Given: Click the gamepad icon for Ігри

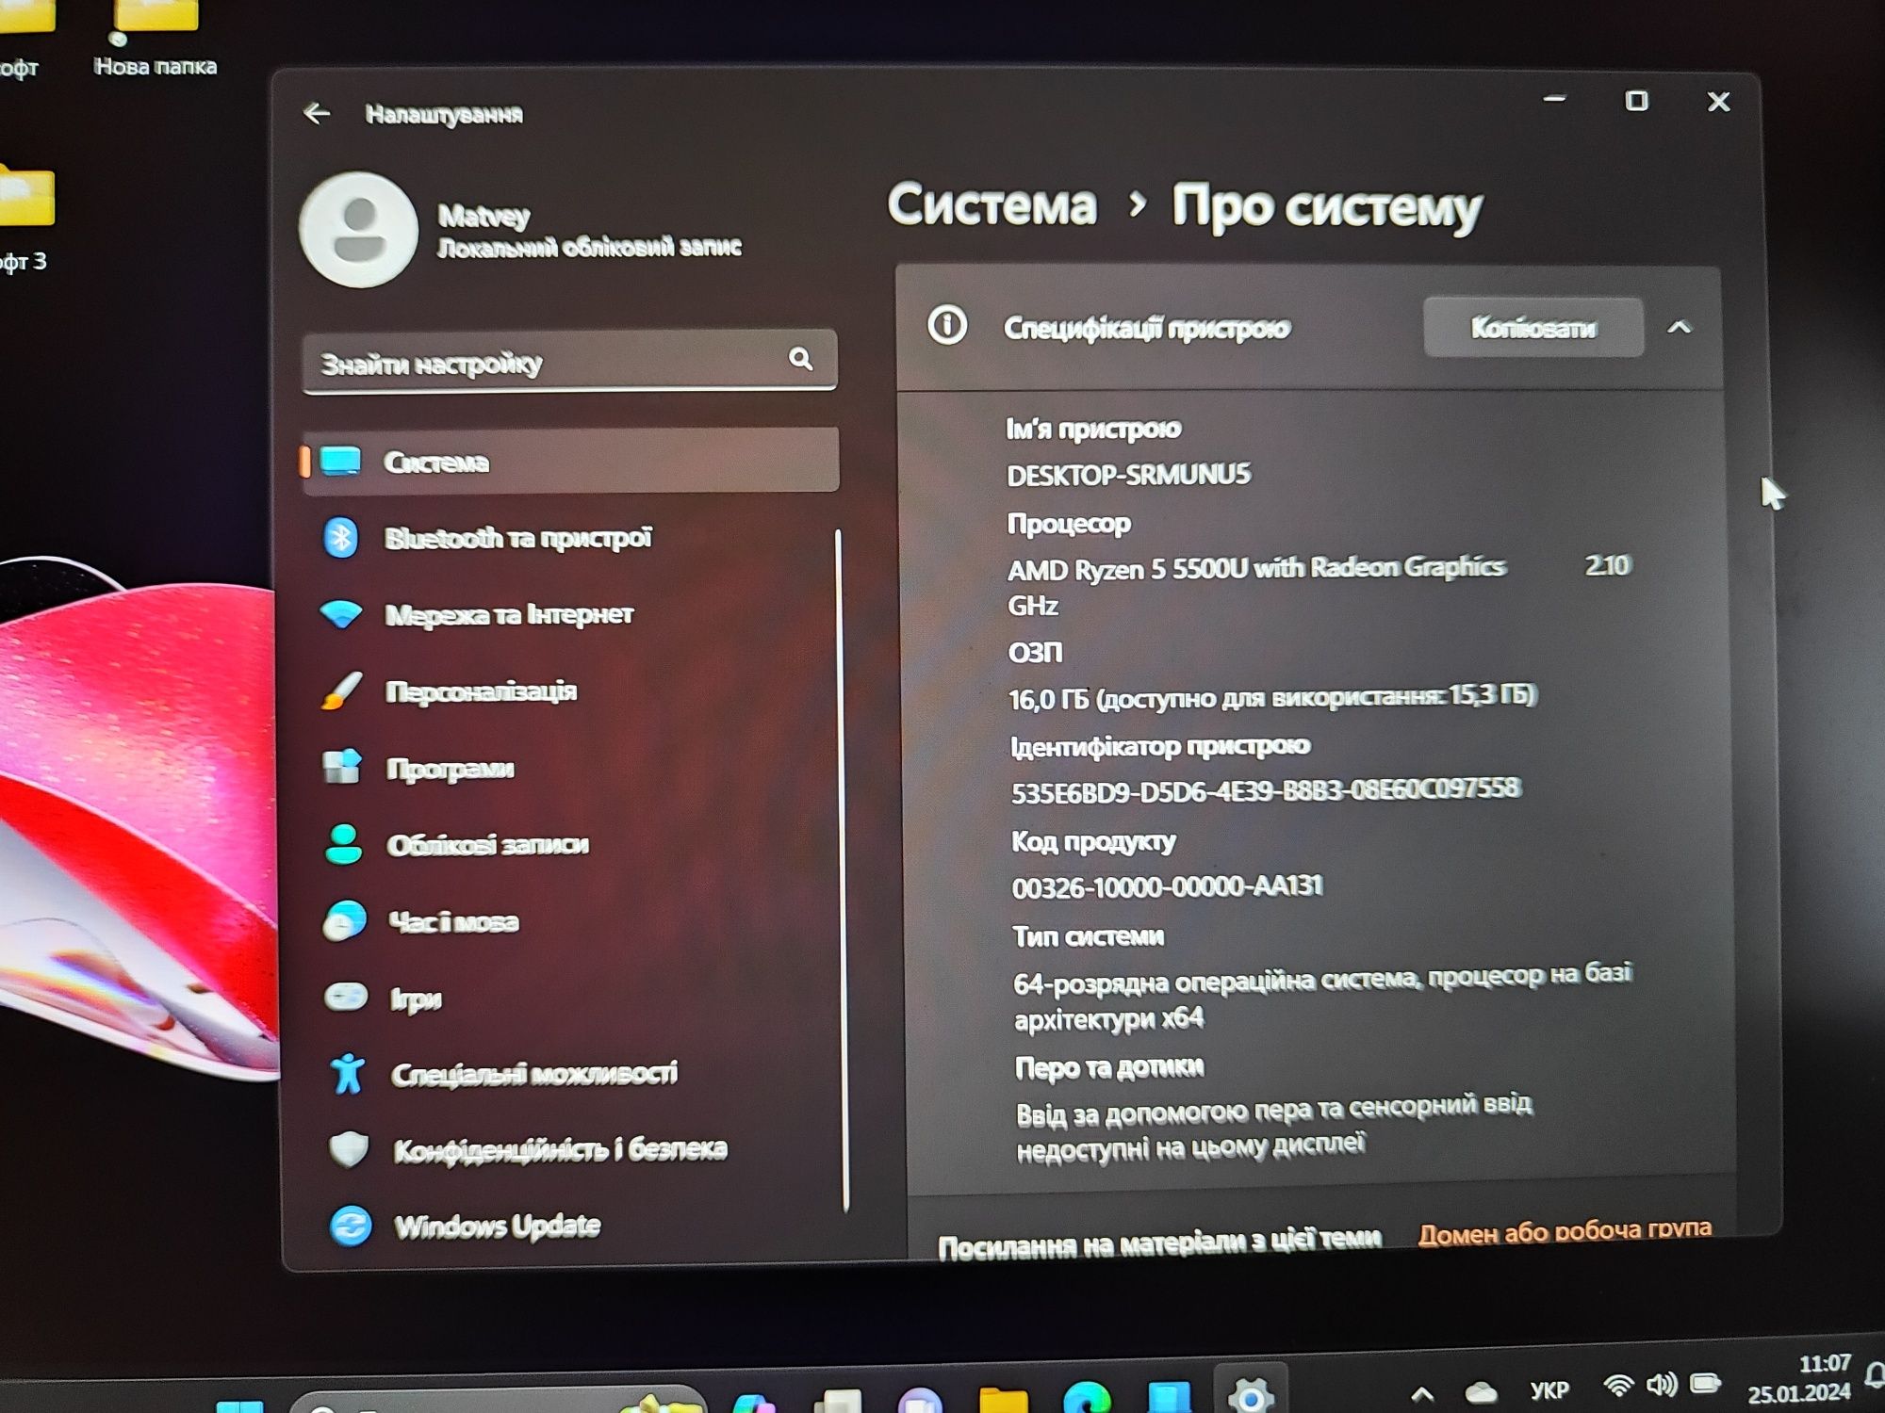Looking at the screenshot, I should (346, 997).
